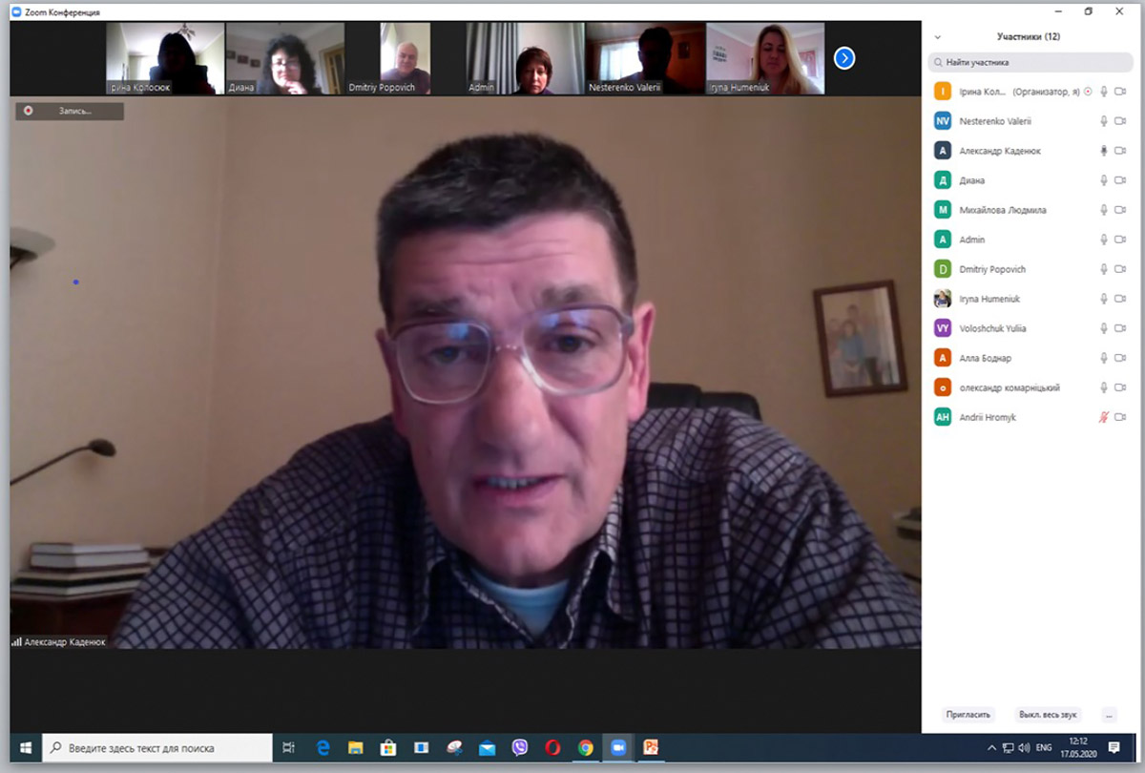This screenshot has height=773, width=1145.
Task: Open more options with the three-dots button
Action: [x=1108, y=714]
